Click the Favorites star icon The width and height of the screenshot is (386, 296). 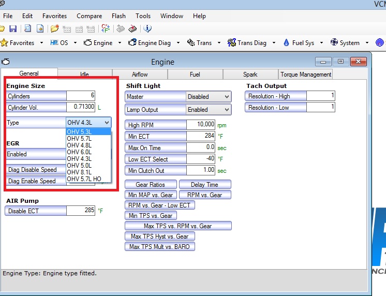click(x=5, y=43)
